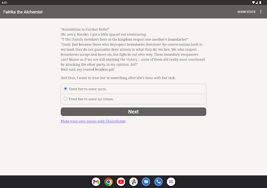Open YouTube from the dock
This screenshot has width=267, height=188.
tap(121, 182)
